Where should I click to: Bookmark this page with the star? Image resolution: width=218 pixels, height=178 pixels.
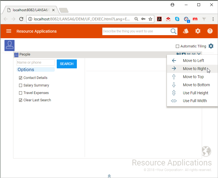tap(150, 19)
